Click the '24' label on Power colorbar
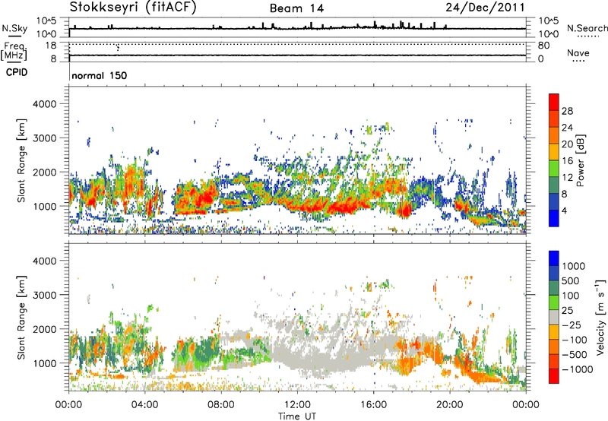Image resolution: width=608 pixels, height=421 pixels. click(x=567, y=128)
